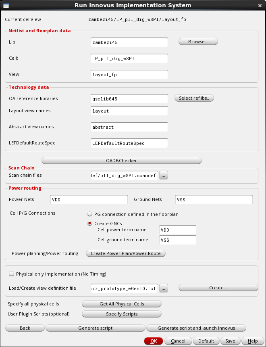Click the Create... button

[x=218, y=288]
